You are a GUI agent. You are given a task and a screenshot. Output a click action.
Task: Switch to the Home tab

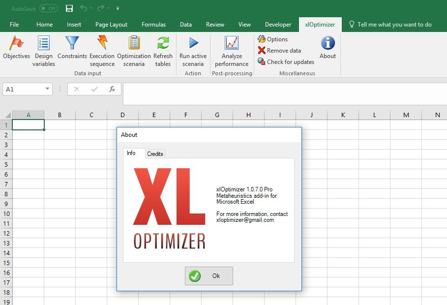coord(44,25)
